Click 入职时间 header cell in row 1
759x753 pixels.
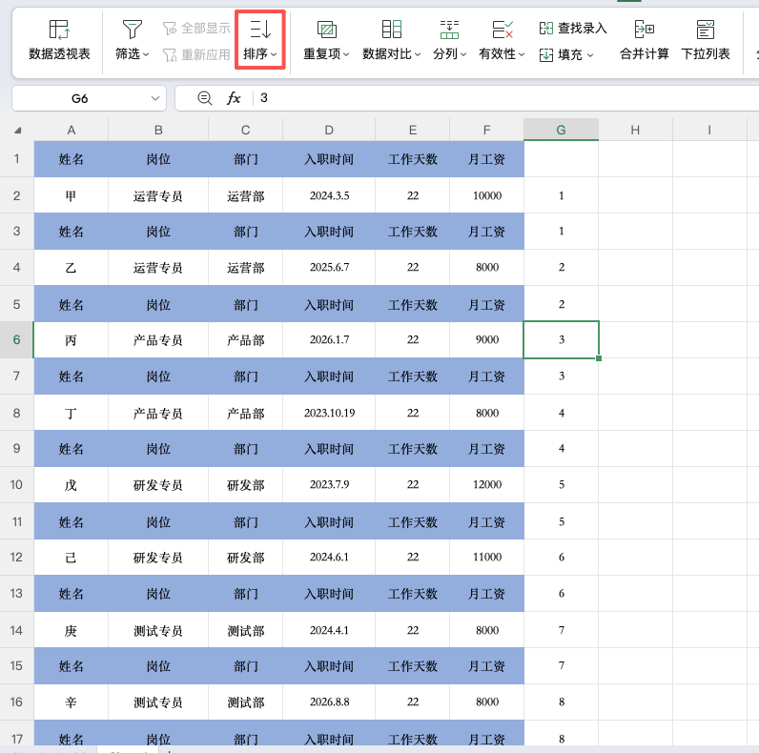tap(329, 159)
